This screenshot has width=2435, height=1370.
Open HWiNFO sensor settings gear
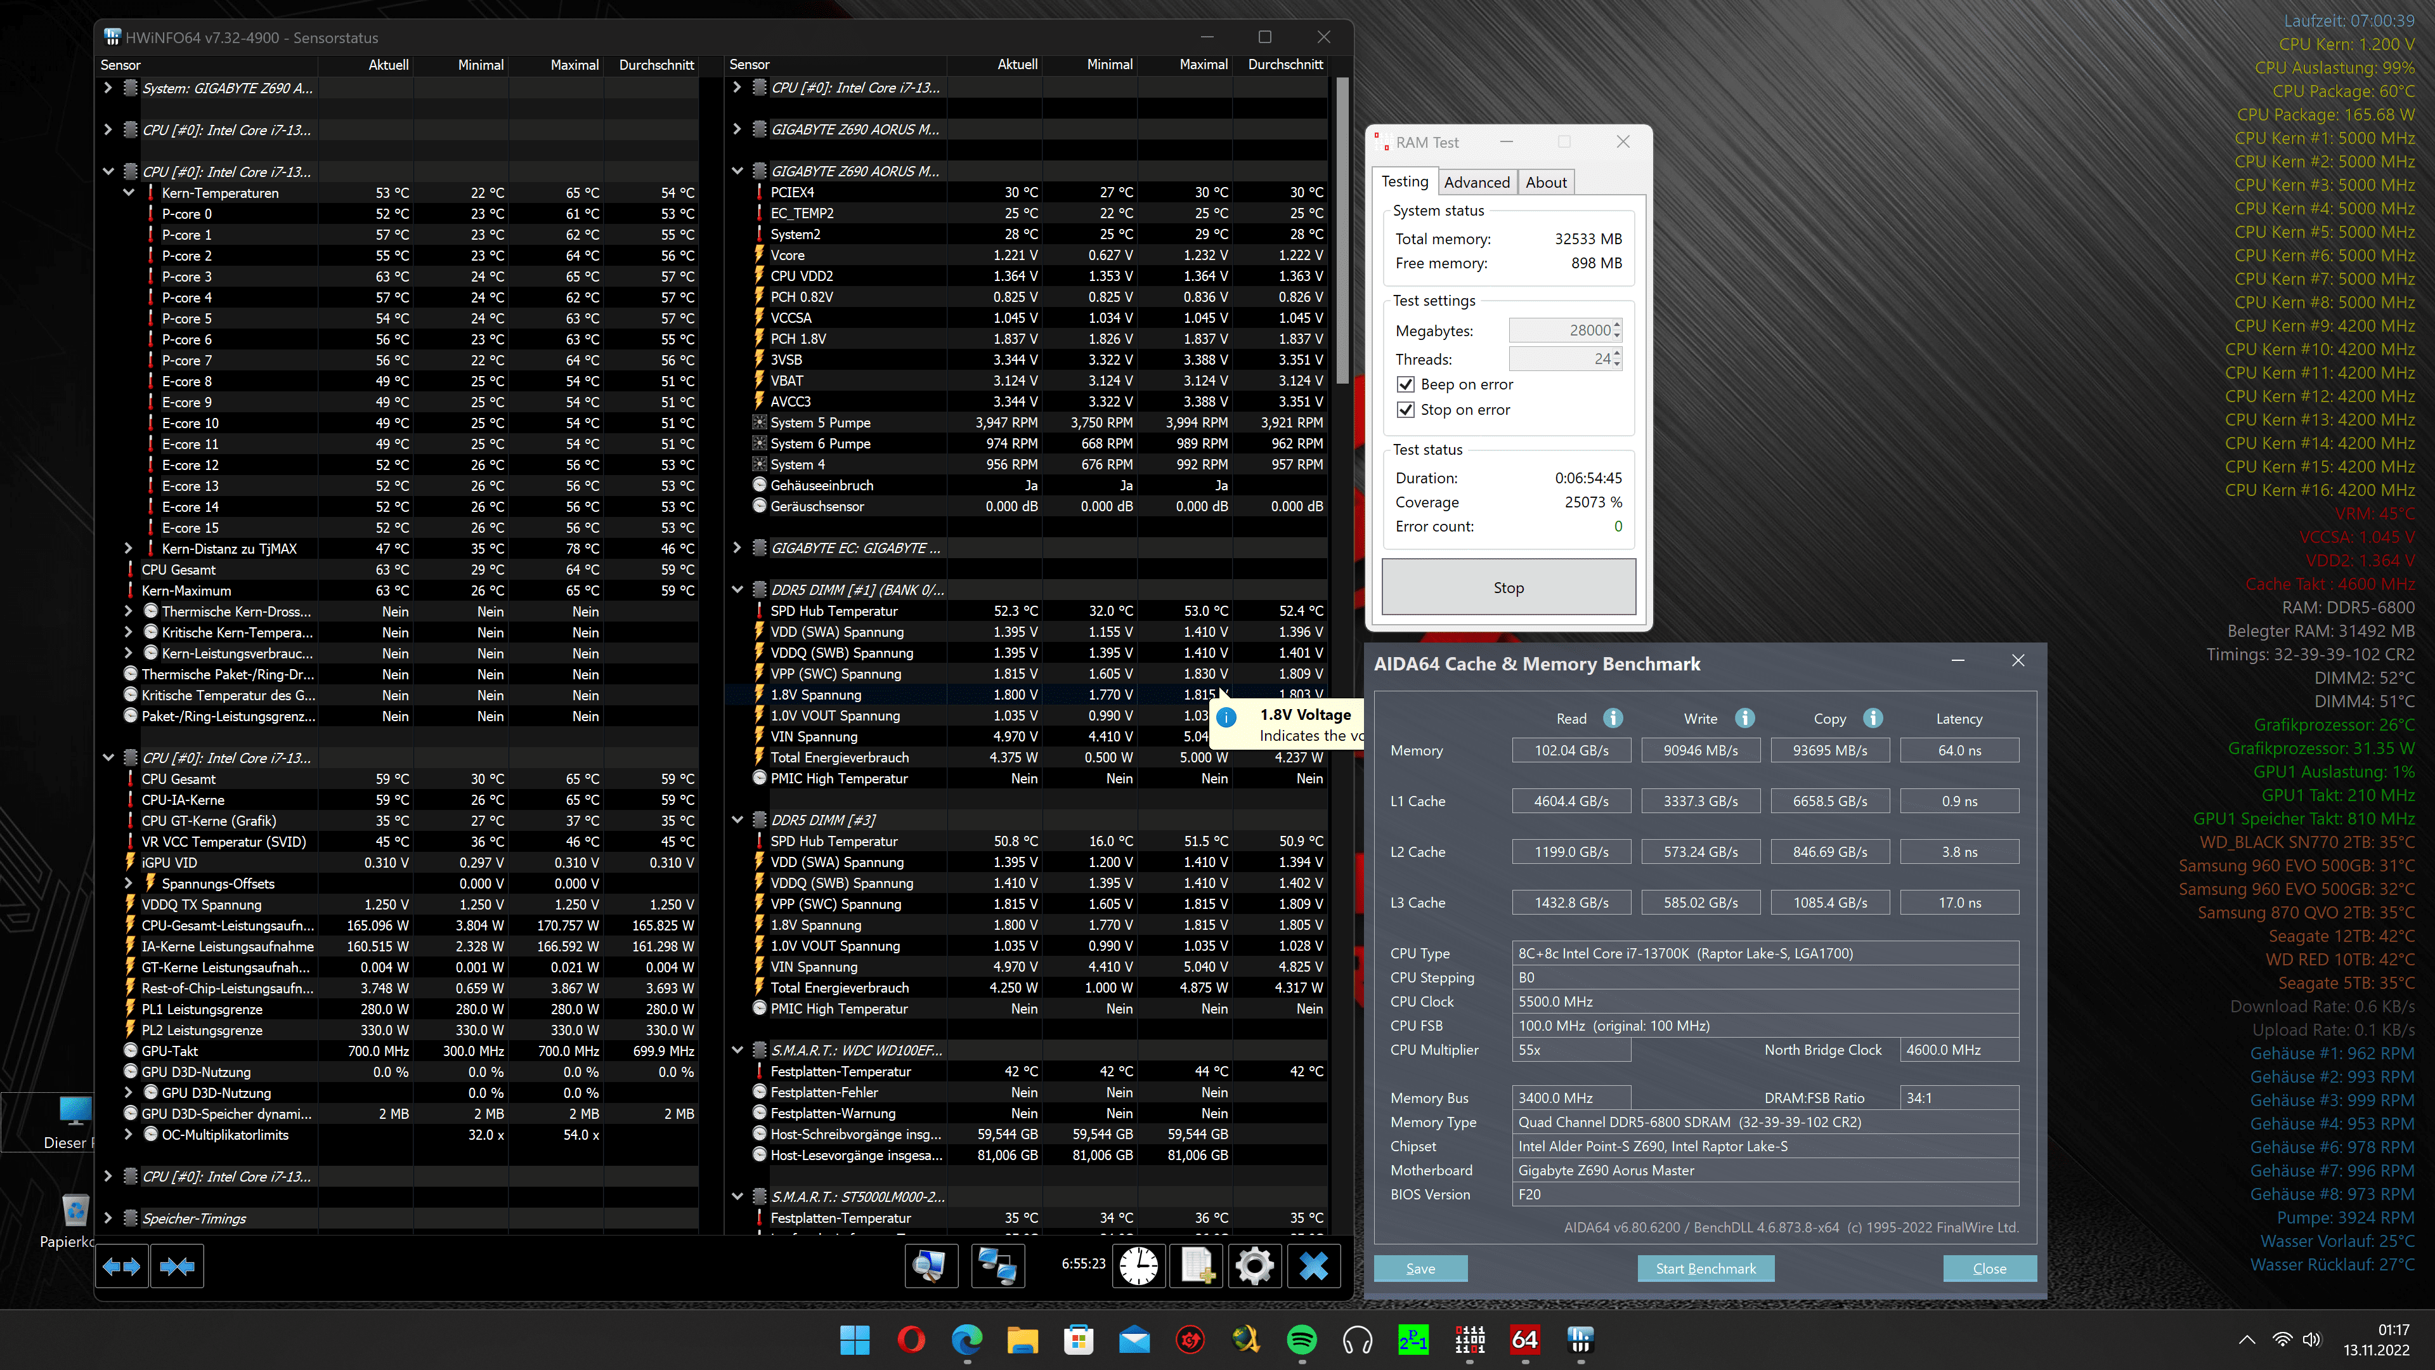coord(1254,1266)
